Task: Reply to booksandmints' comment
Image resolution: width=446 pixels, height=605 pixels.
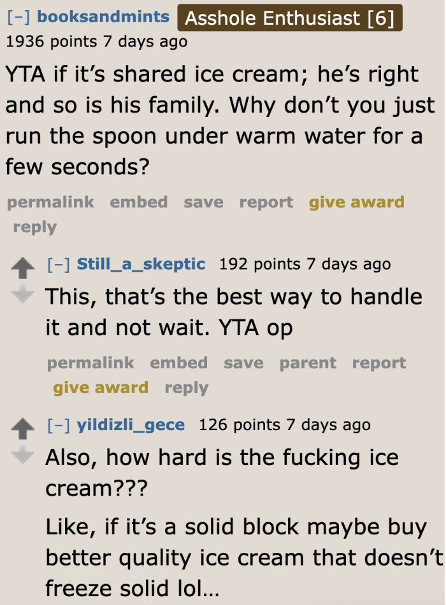Action: (x=35, y=226)
